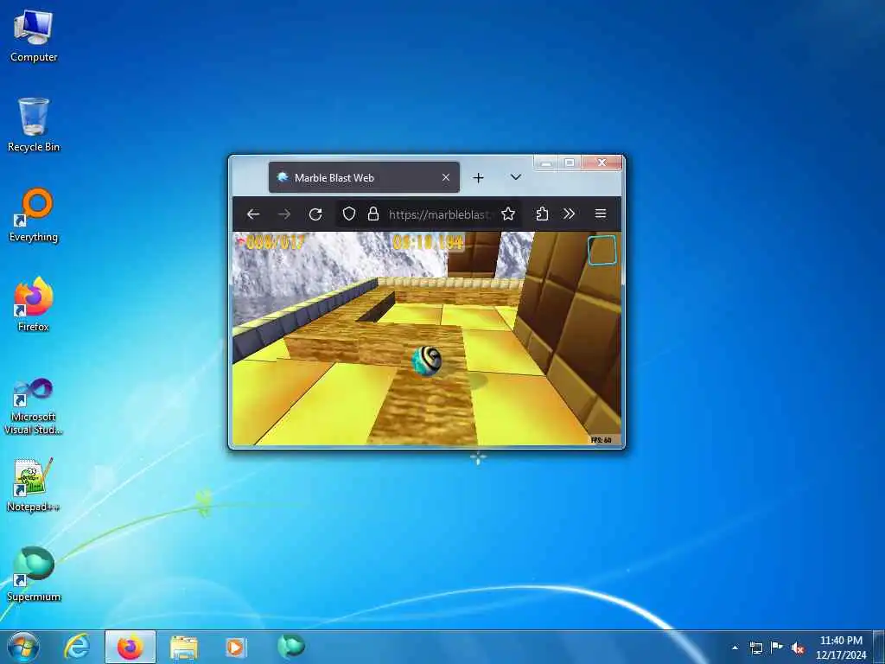Screen dimensions: 885x664
Task: Maximize the Firefox window
Action: point(570,163)
